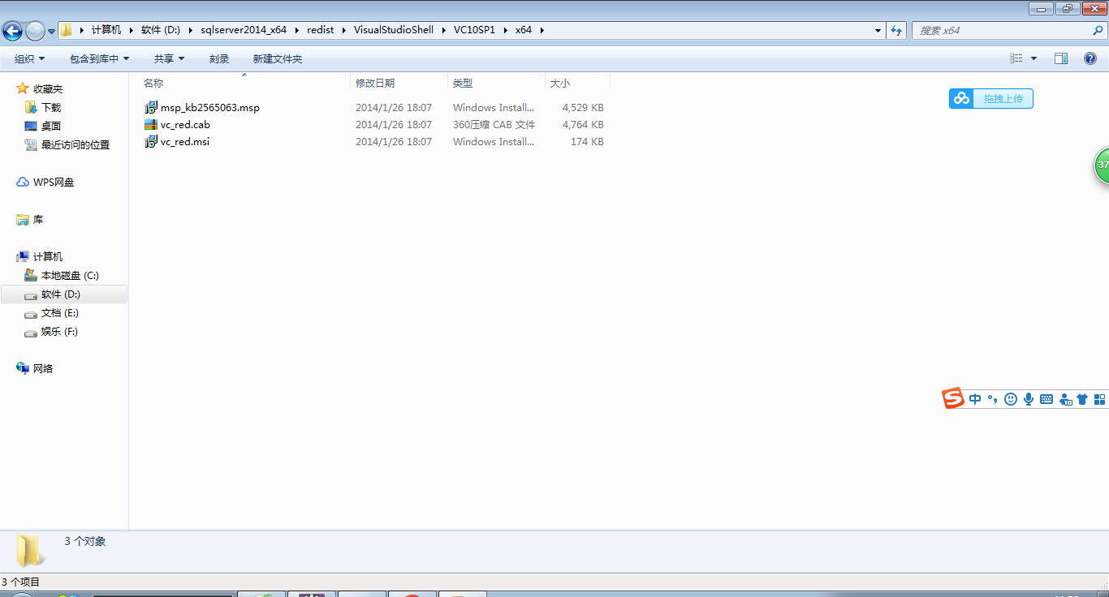1109x597 pixels.
Task: Open the Sogou skin (clothing) settings
Action: click(x=1082, y=398)
